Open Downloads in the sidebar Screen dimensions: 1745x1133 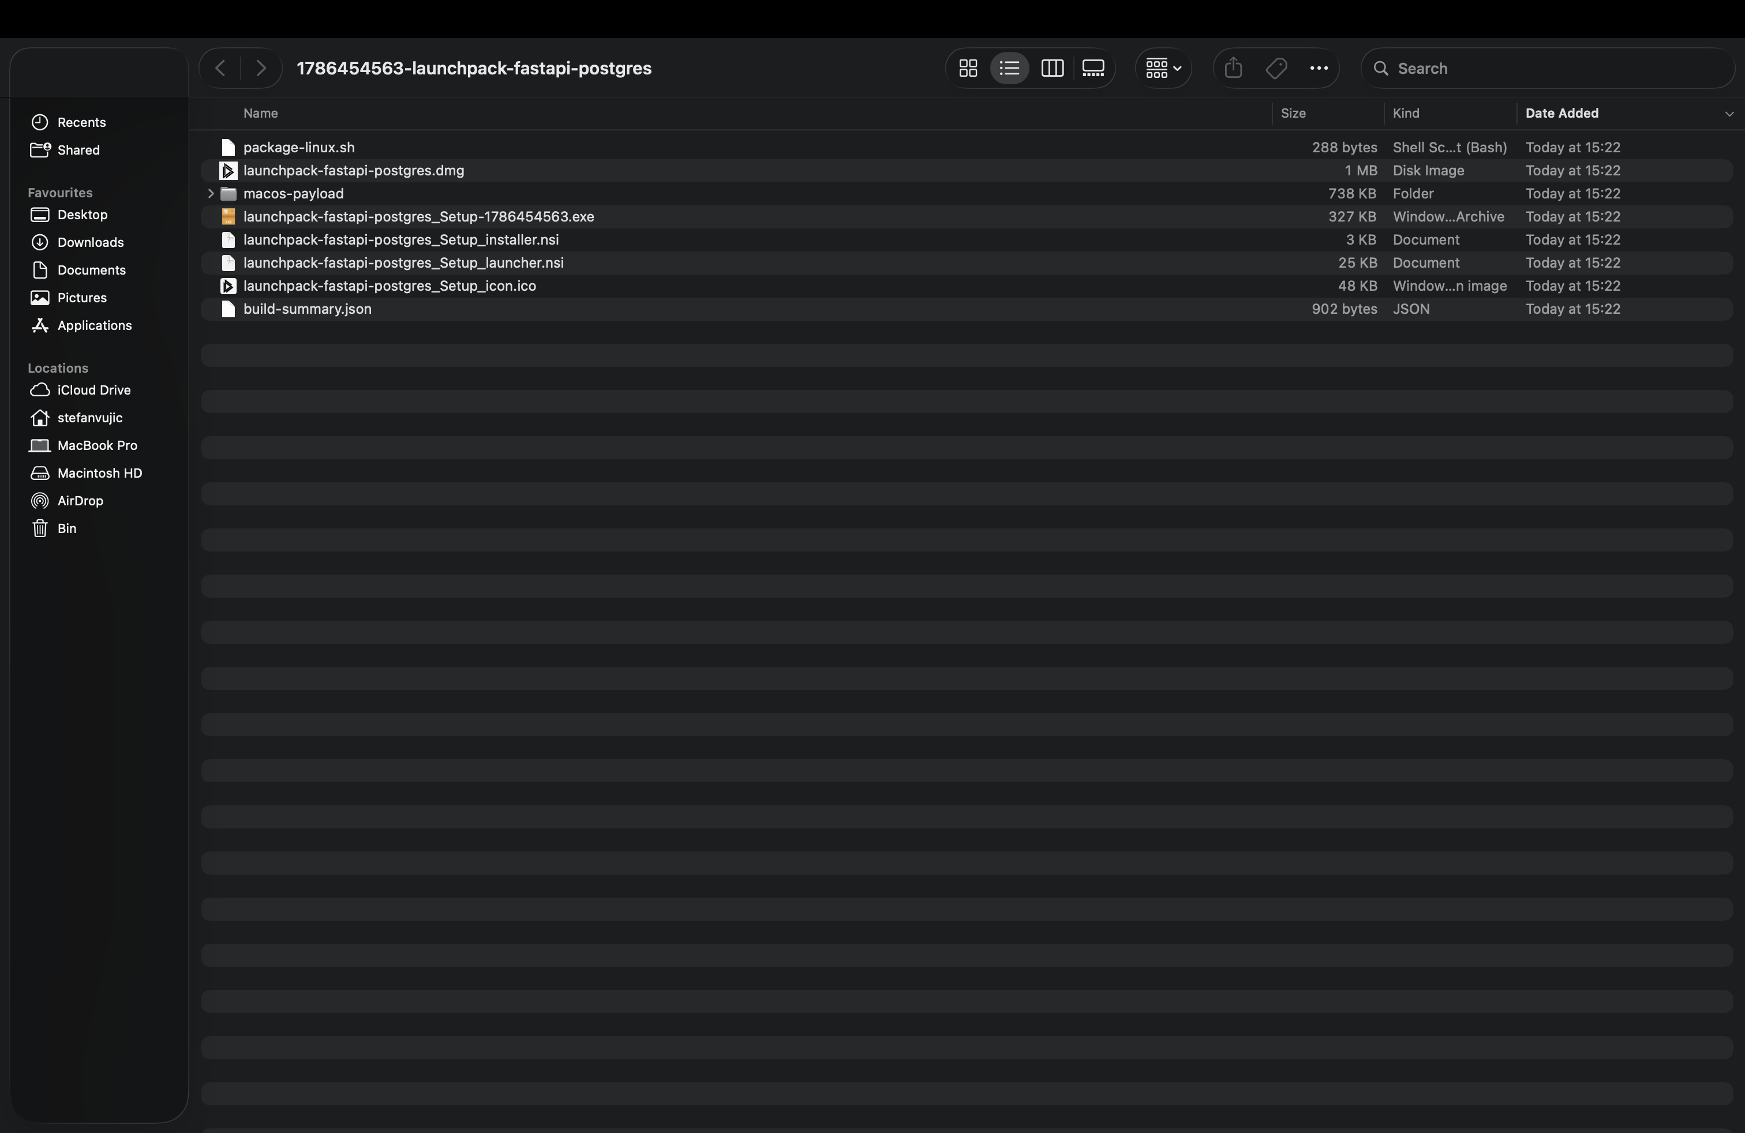pyautogui.click(x=77, y=242)
